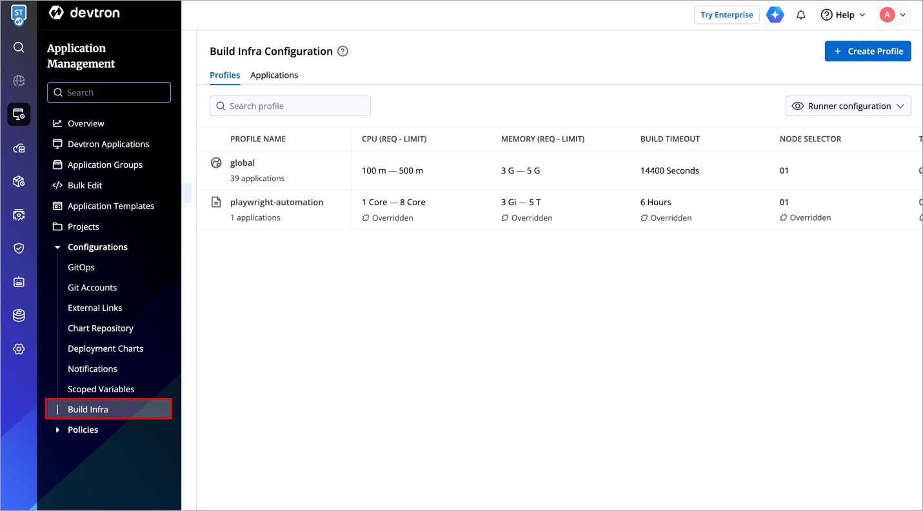Click the notification bell icon

click(800, 15)
